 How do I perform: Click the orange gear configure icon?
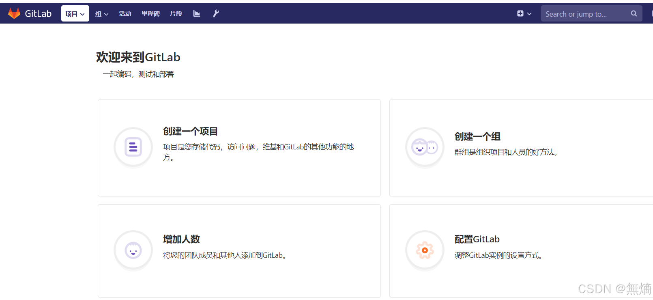coord(425,250)
